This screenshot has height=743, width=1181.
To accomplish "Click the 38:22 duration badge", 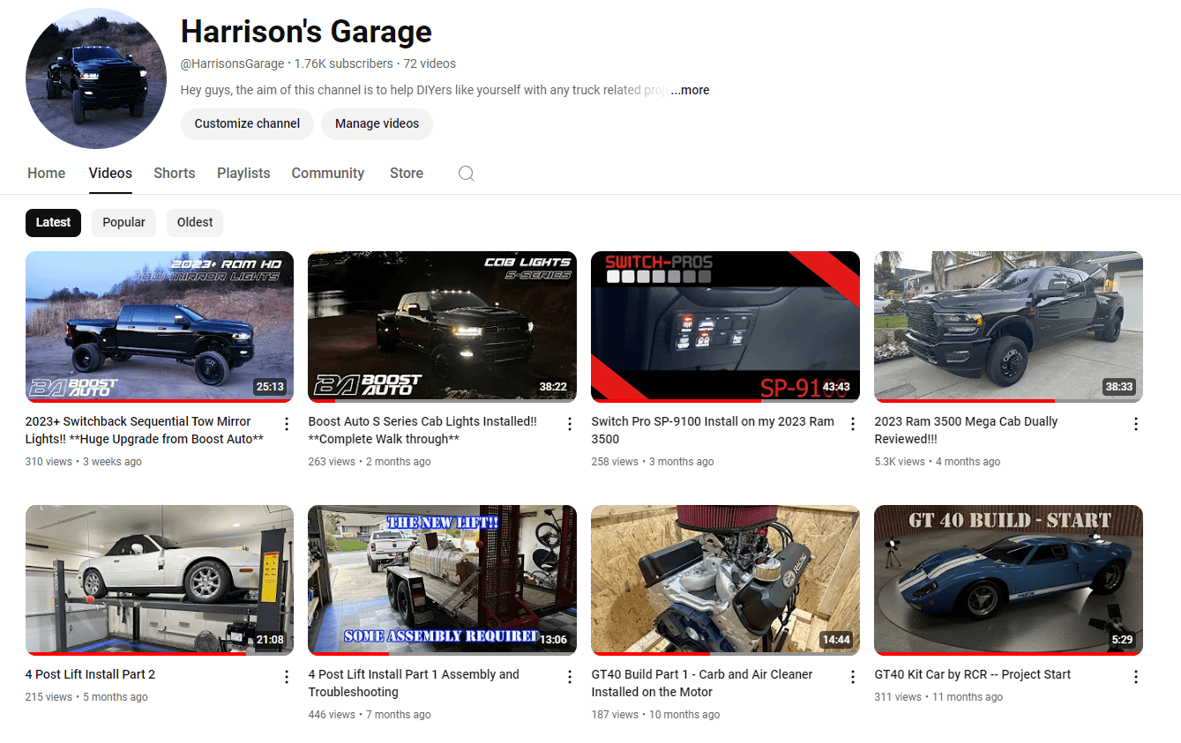I will coord(552,386).
